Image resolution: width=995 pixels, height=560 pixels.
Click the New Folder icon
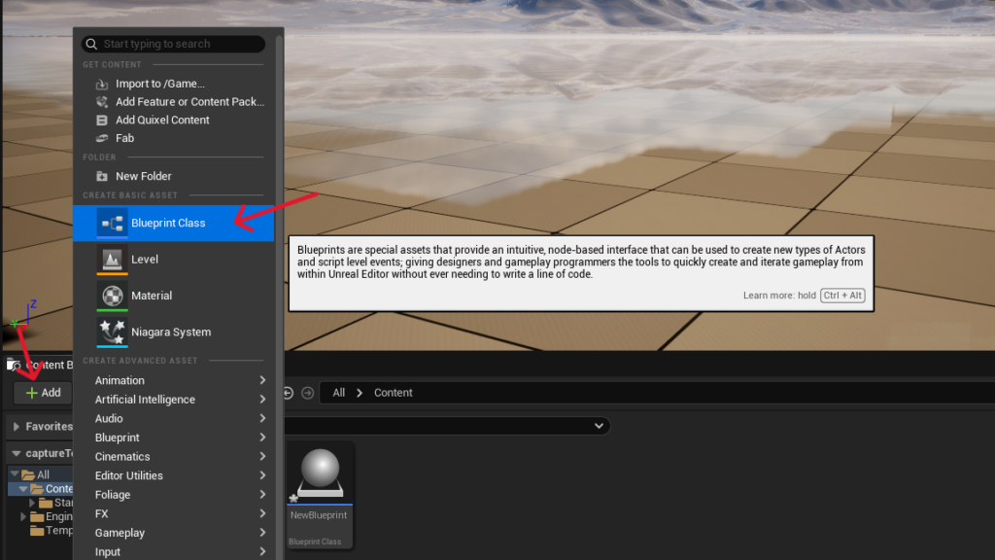point(101,176)
